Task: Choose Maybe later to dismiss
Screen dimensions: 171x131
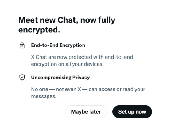Action: (86, 112)
